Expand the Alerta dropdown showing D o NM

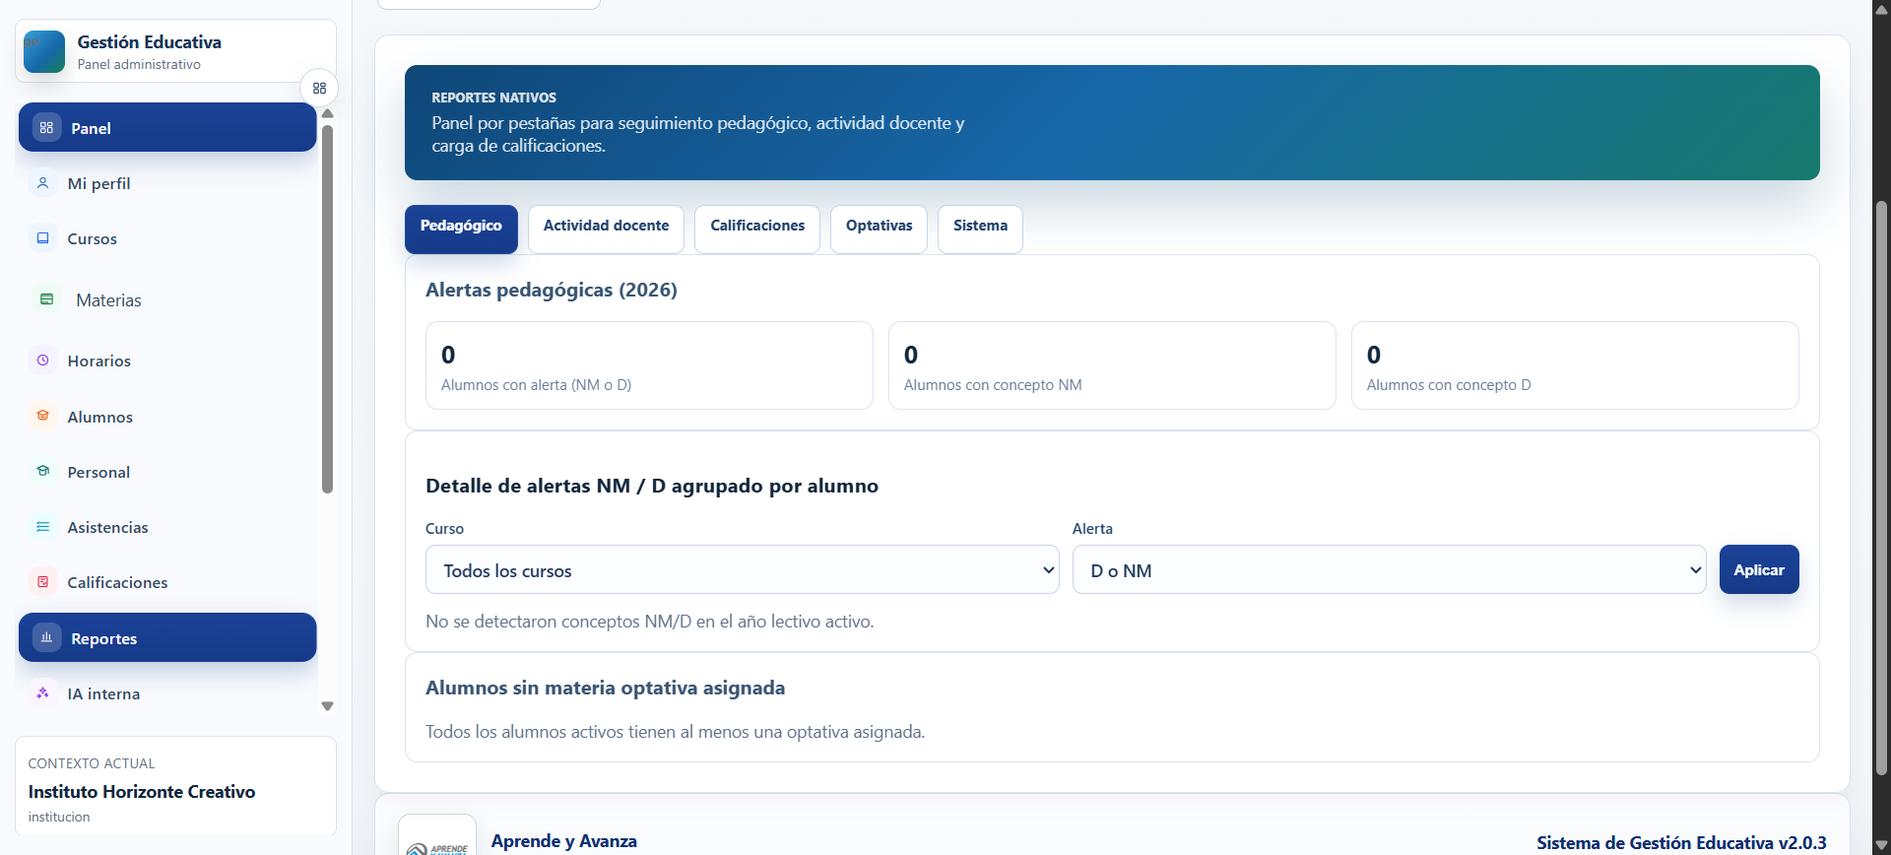pos(1390,569)
